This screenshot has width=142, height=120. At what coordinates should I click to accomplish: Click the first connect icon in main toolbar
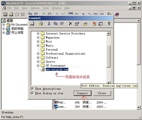tap(5, 14)
